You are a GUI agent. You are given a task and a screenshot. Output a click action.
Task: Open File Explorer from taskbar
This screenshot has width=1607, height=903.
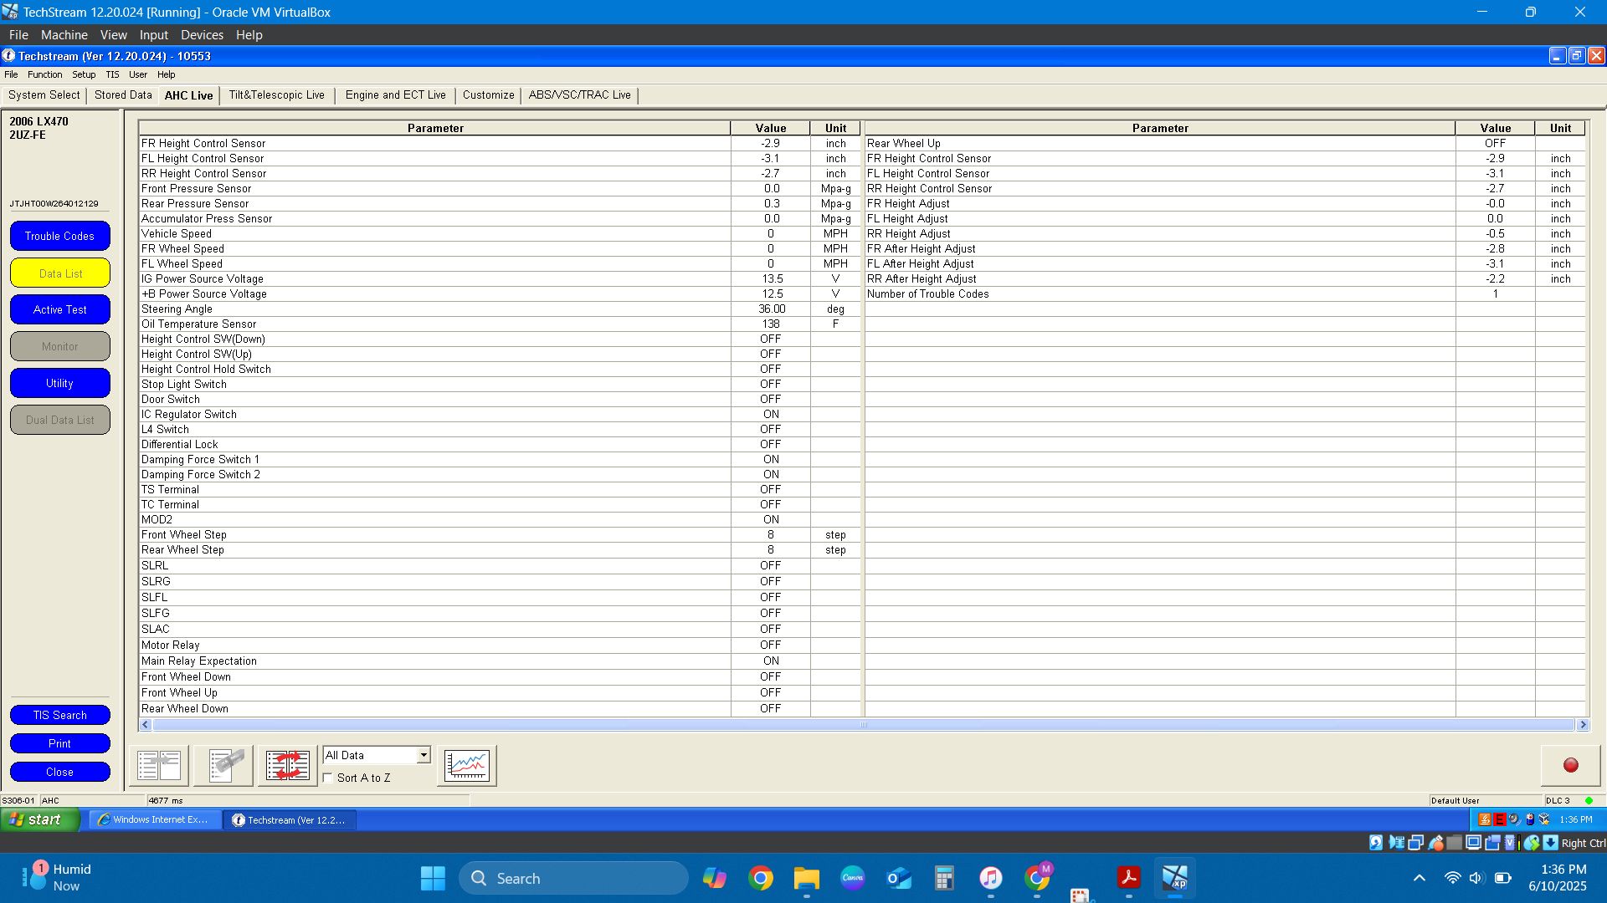tap(807, 878)
